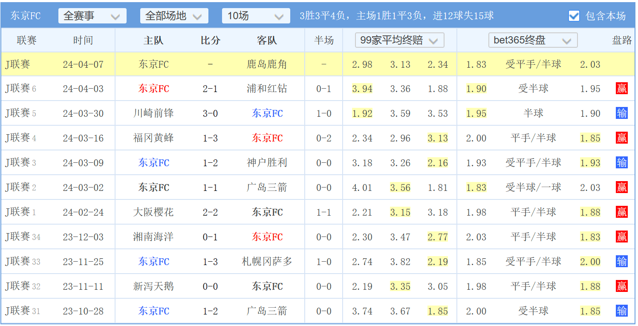Click the 半球 handicap in the 川崎前锋 row

[x=533, y=113]
